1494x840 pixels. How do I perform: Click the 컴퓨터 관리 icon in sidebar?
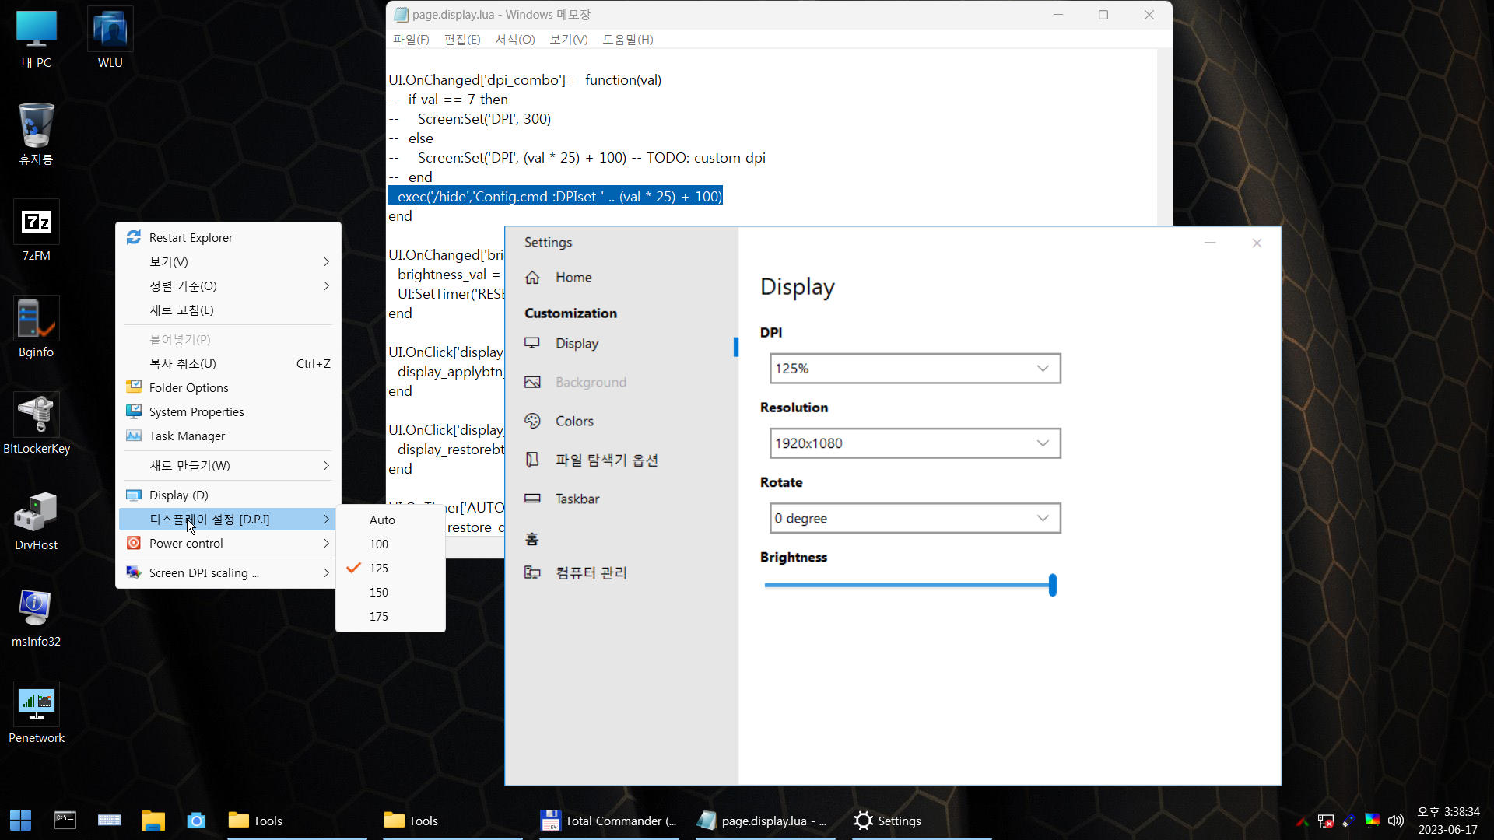point(532,572)
